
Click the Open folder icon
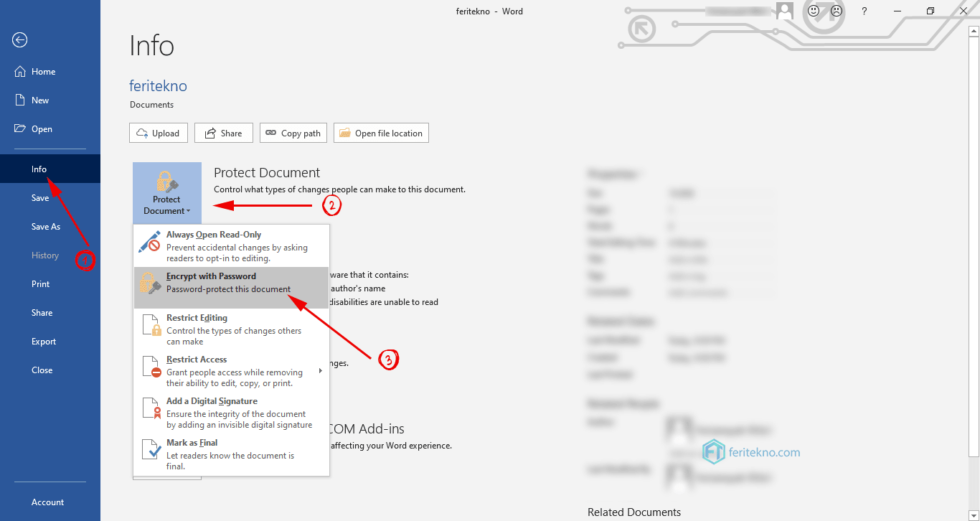click(20, 128)
